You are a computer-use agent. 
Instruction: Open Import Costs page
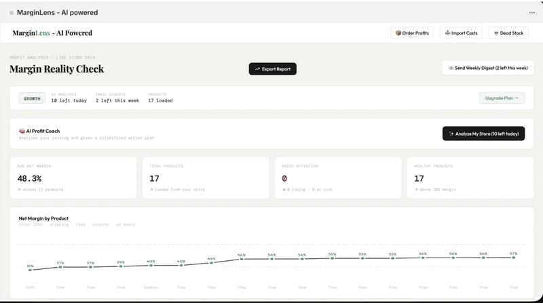pyautogui.click(x=461, y=33)
